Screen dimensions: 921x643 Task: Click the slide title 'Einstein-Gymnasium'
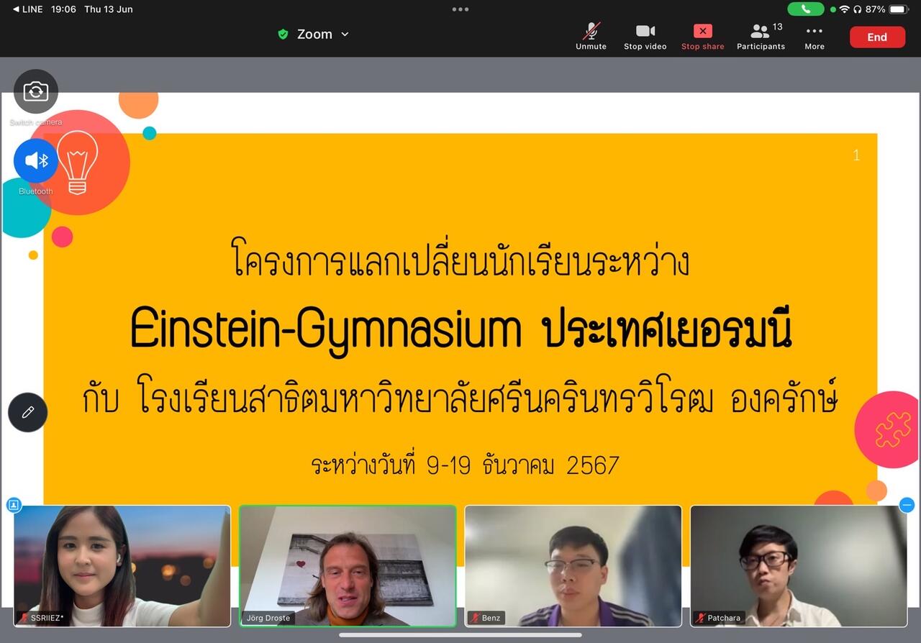coord(326,331)
